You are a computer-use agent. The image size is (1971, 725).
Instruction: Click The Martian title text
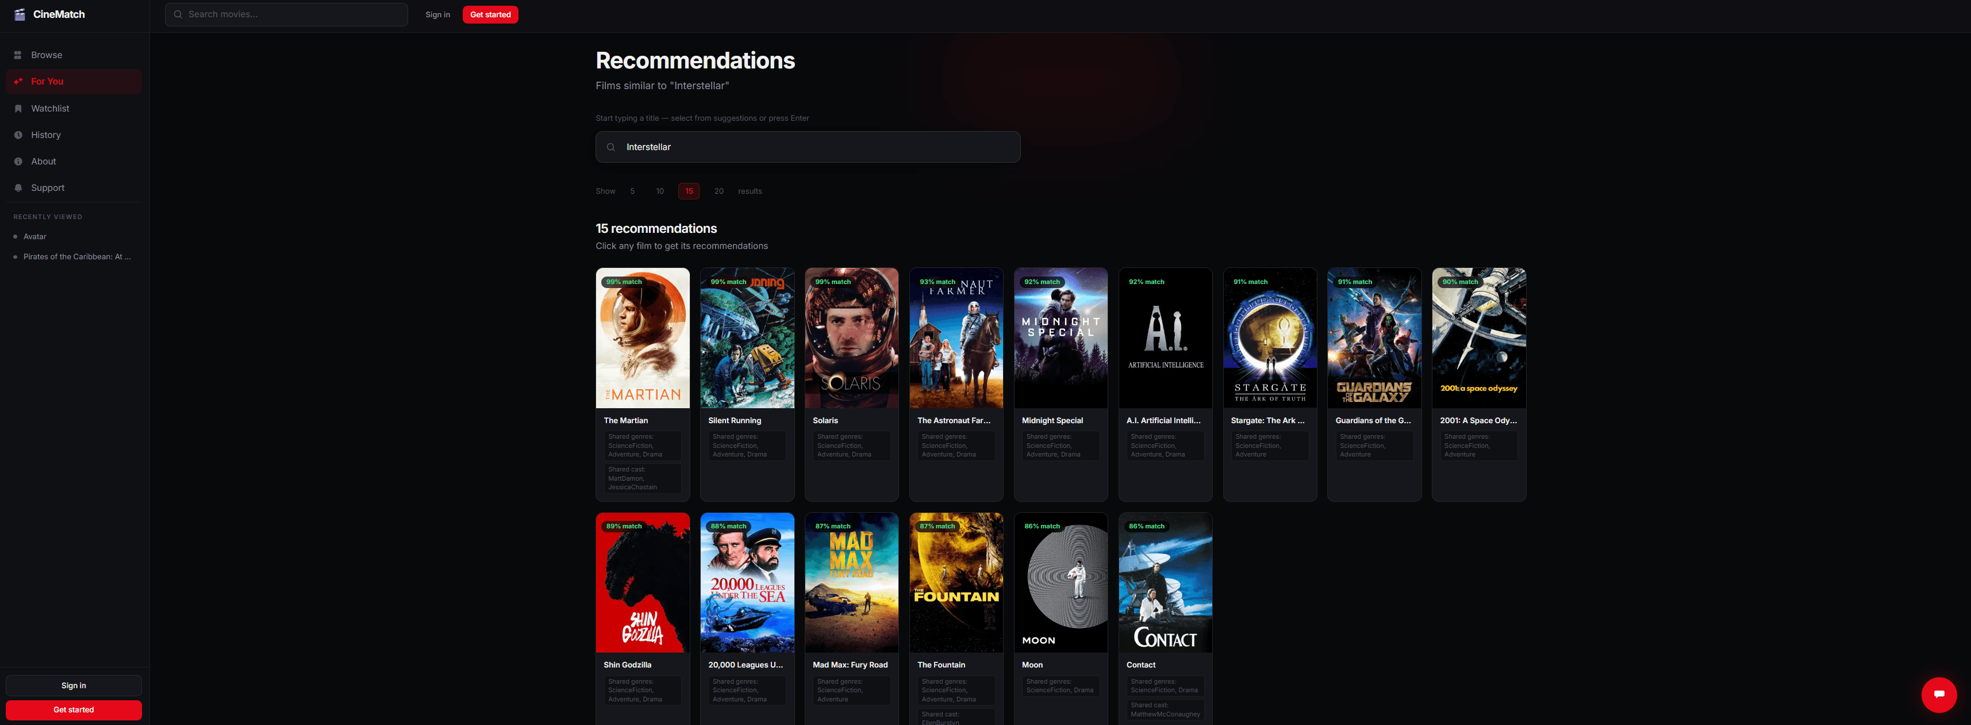pos(625,420)
